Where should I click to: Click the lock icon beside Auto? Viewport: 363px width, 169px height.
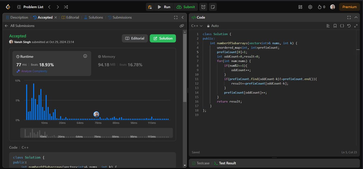(x=209, y=26)
